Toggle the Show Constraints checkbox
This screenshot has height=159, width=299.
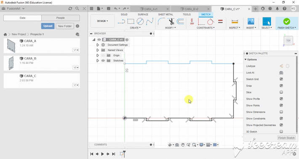click(281, 119)
